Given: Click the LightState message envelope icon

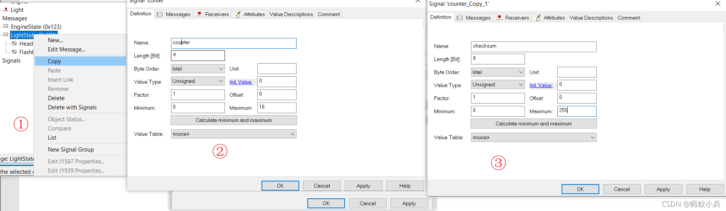Looking at the screenshot, I should [x=6, y=35].
